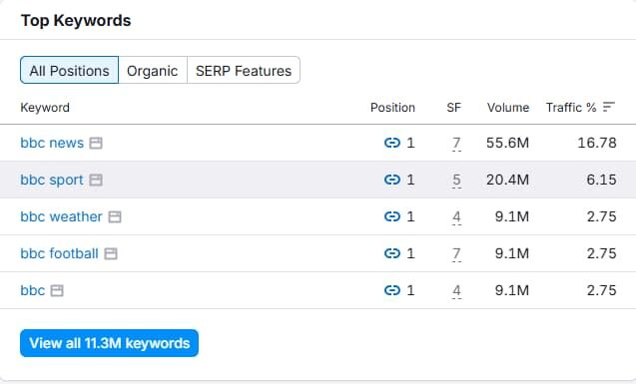Viewport: 636px width, 384px height.
Task: Click the Volume column header
Action: (x=508, y=108)
